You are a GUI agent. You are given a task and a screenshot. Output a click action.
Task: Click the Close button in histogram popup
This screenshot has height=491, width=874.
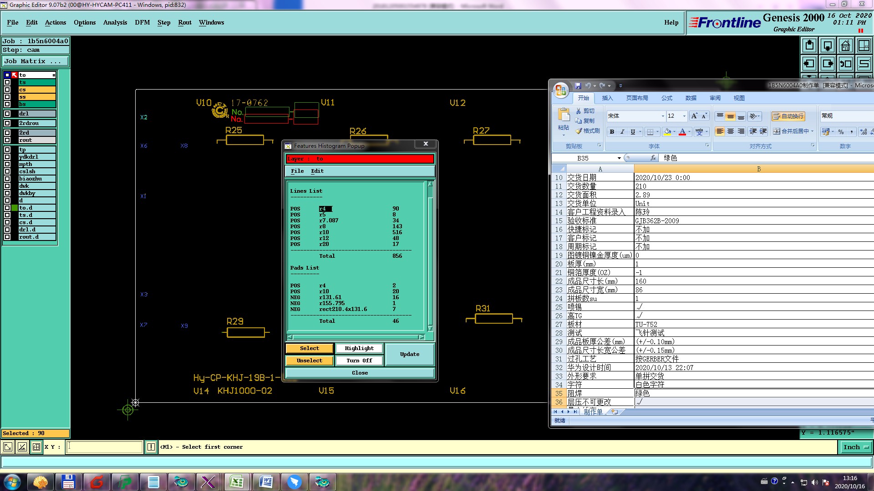[x=360, y=373]
